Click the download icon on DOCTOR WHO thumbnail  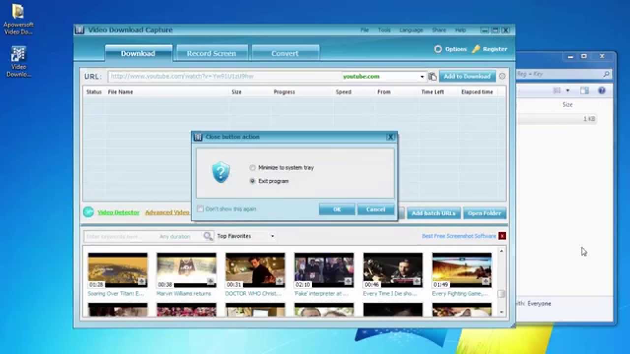(279, 282)
